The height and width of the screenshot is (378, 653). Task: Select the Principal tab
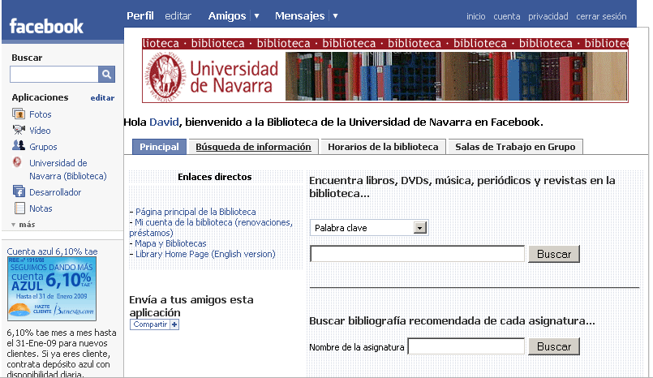(x=159, y=147)
